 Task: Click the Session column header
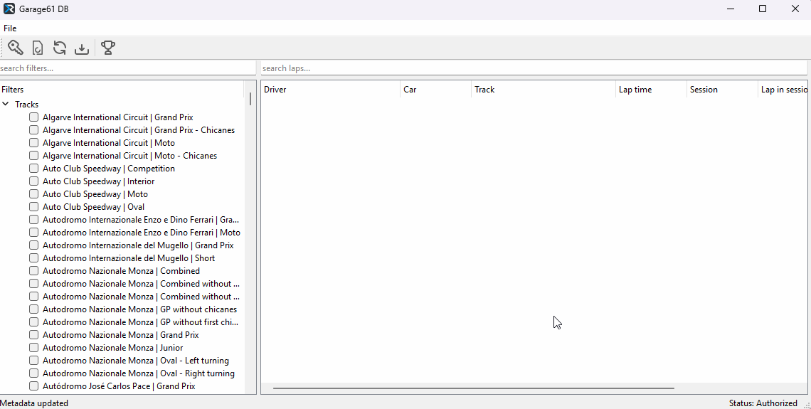pos(721,90)
